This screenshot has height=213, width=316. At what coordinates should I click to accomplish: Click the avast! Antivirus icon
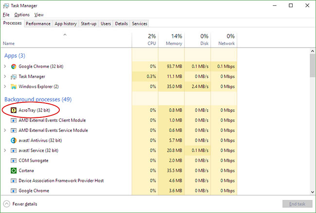coord(14,140)
